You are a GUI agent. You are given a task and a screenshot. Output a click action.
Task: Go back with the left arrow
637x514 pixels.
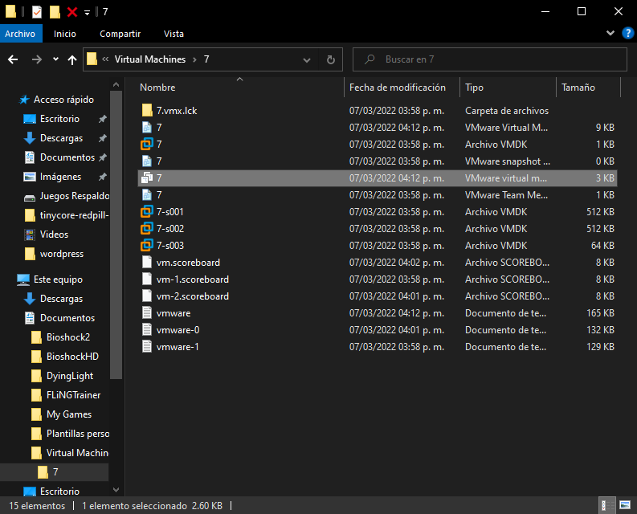click(x=13, y=59)
